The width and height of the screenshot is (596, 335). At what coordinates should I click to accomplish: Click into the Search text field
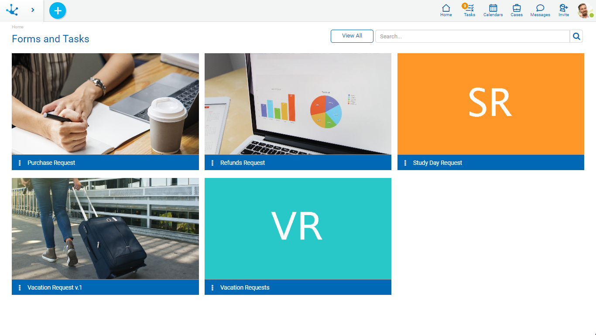(x=472, y=36)
